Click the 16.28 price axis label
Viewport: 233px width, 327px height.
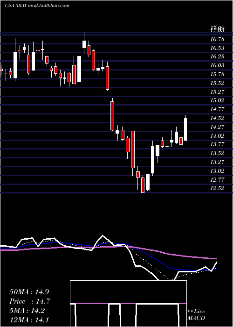pyautogui.click(x=217, y=57)
